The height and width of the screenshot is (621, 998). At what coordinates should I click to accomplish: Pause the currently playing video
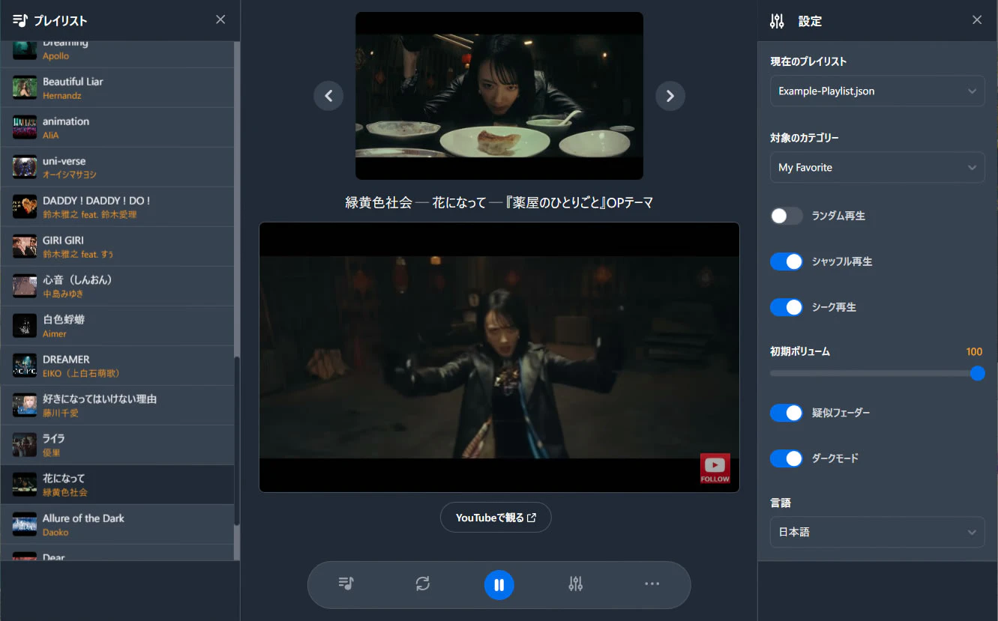click(499, 584)
